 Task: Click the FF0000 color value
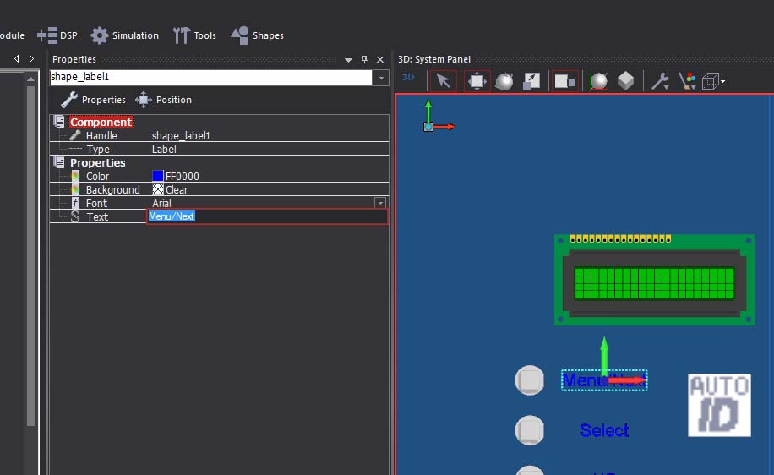coord(183,177)
